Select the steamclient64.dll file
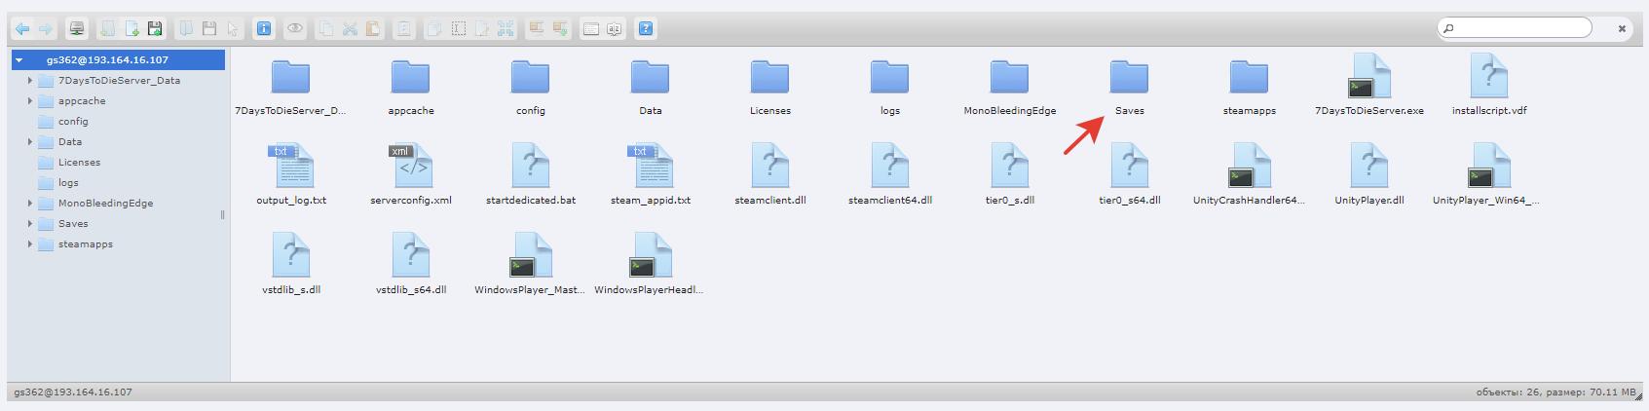 [x=889, y=174]
